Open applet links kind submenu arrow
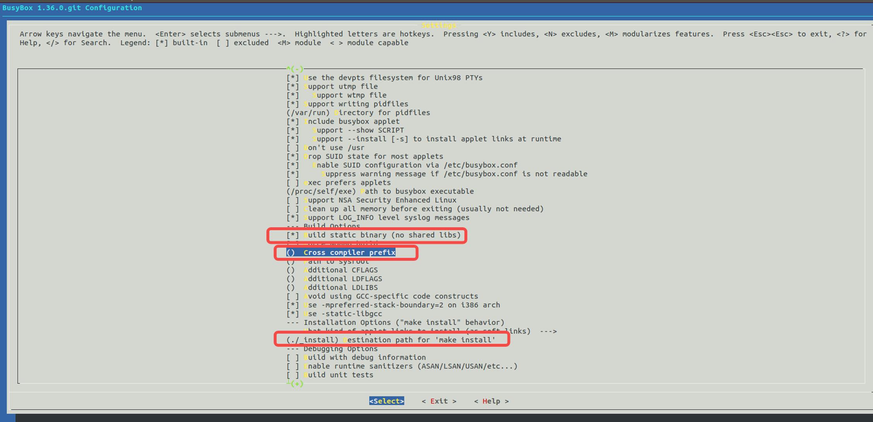873x422 pixels. click(548, 331)
